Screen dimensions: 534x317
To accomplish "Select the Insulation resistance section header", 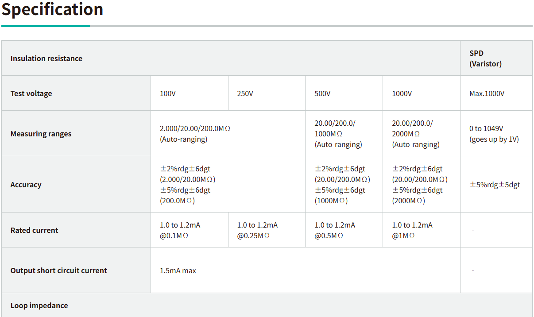I will pyautogui.click(x=46, y=58).
